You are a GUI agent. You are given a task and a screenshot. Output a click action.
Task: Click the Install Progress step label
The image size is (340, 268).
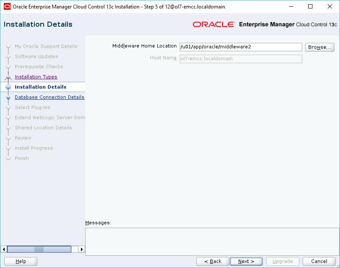[x=33, y=148]
